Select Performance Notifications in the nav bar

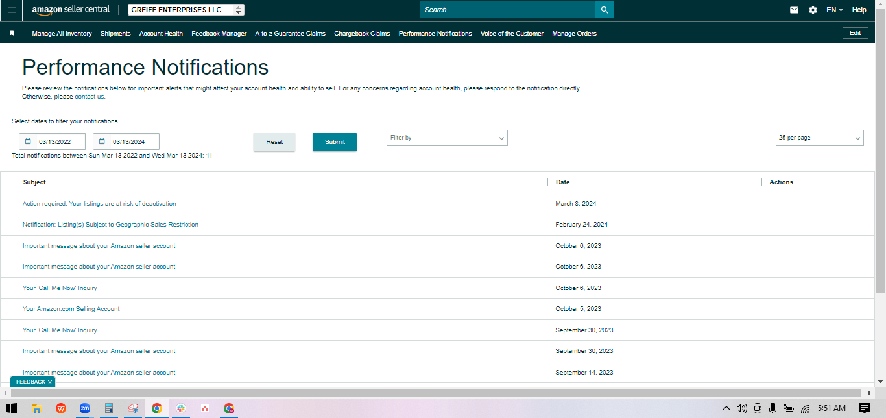click(x=435, y=33)
